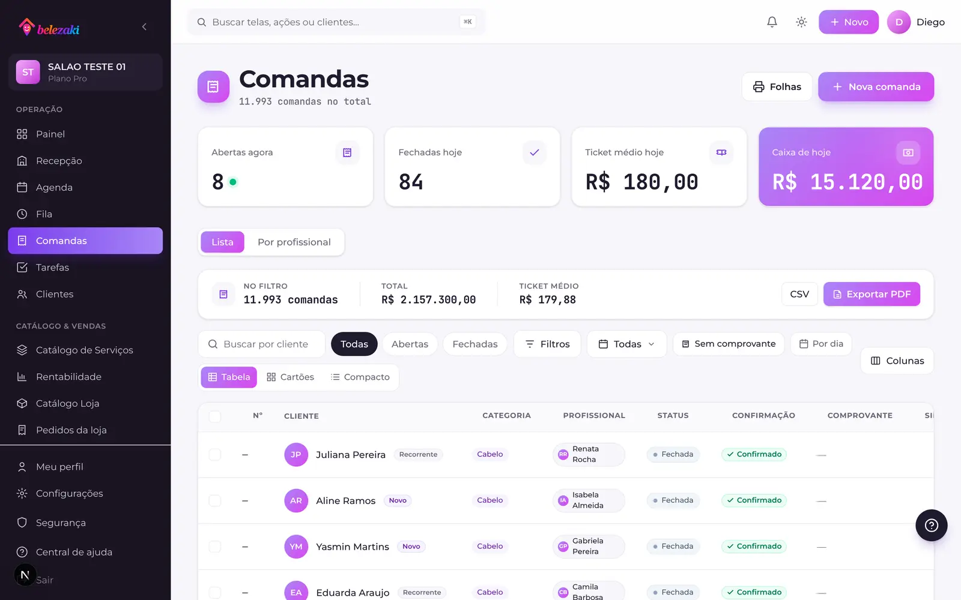This screenshot has height=600, width=961.
Task: Click the No filtro summary receipt icon
Action: point(223,294)
